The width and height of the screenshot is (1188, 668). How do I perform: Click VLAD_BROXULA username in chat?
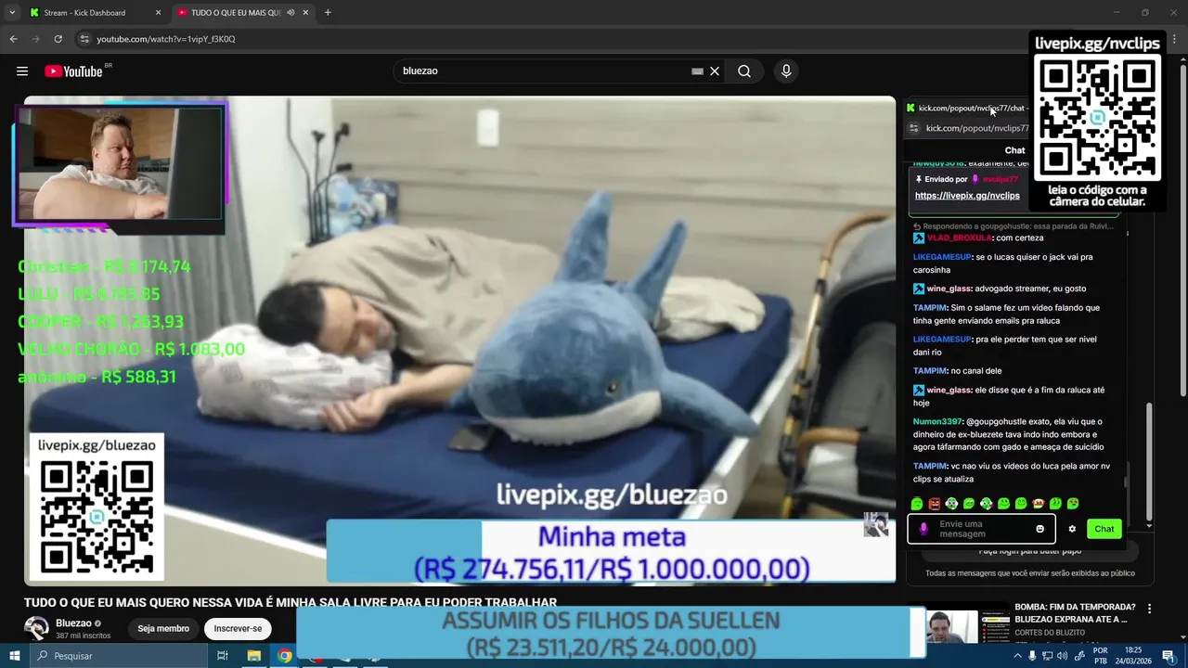[x=960, y=238]
